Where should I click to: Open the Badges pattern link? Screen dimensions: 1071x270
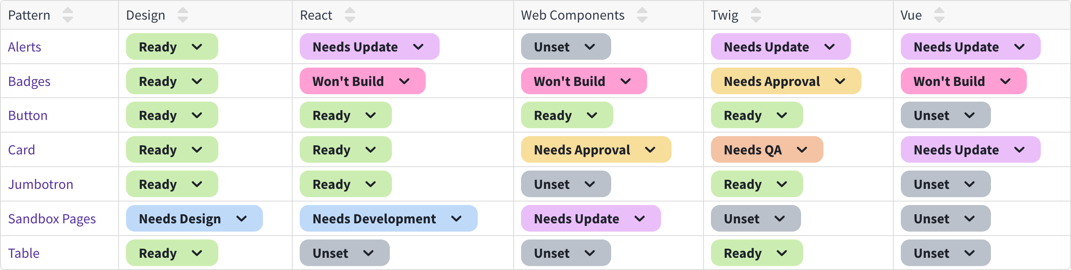tap(29, 81)
